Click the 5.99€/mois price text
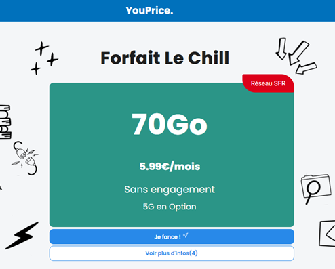Screen dimensions: 335x269 coord(170,167)
